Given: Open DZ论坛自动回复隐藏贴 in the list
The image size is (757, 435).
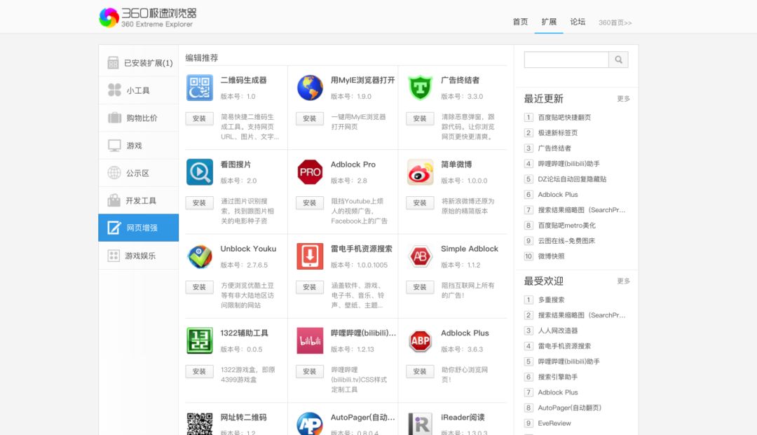Looking at the screenshot, I should [x=572, y=179].
